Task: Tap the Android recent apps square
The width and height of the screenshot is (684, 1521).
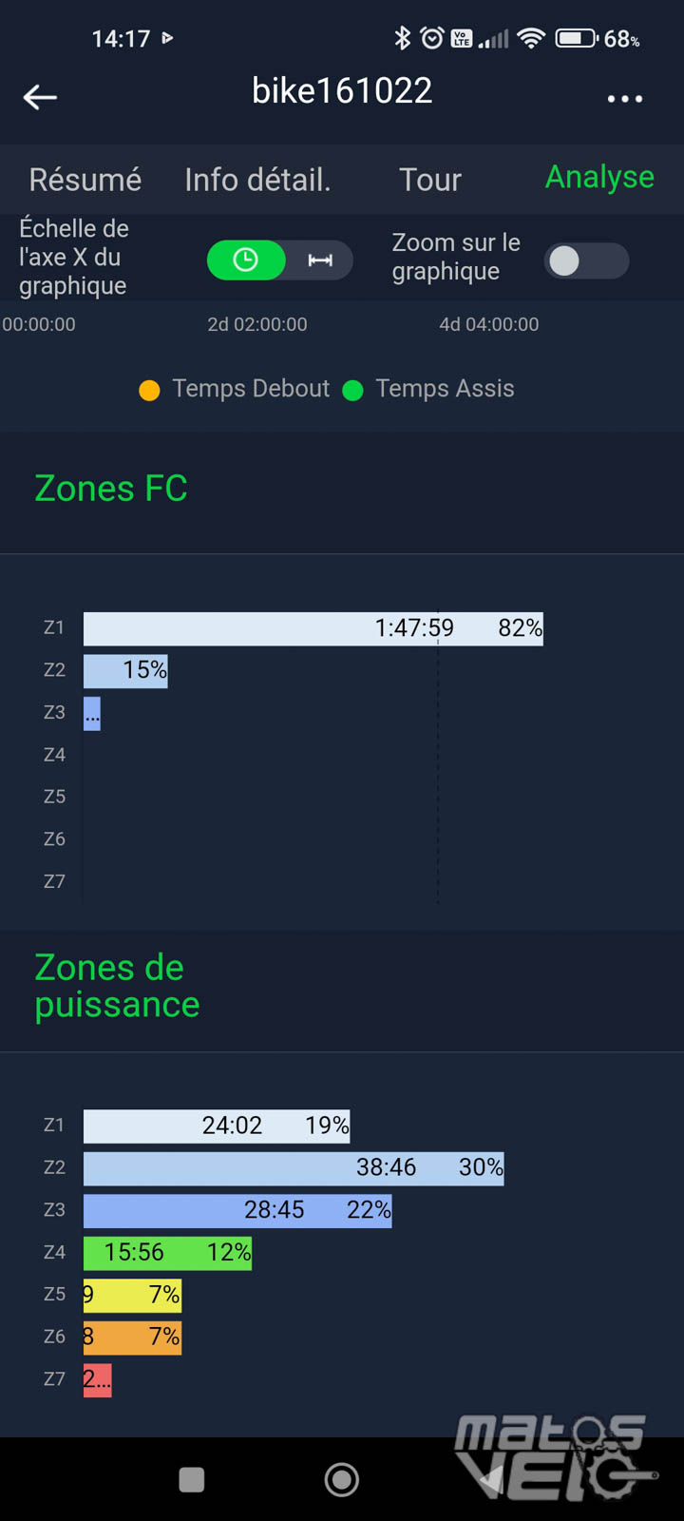Action: coord(192,1479)
